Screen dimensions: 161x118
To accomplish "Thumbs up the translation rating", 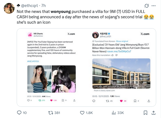I will [x=113, y=55].
